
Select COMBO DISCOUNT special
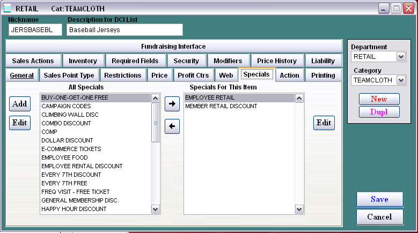click(x=96, y=123)
